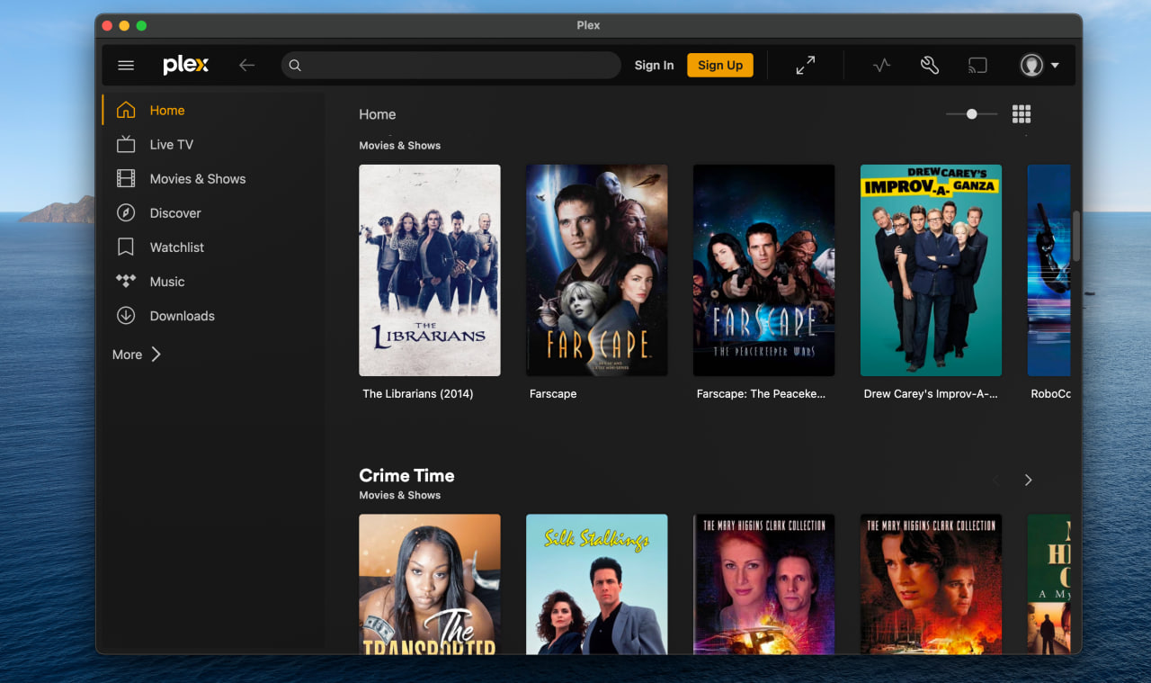Select Movies & Shows in the sidebar

click(x=197, y=178)
